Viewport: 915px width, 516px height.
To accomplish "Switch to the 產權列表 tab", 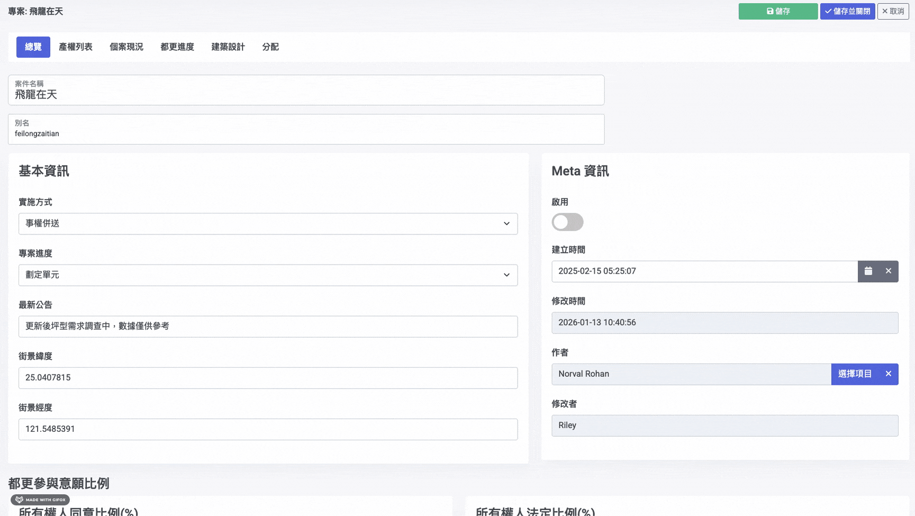I will coord(76,47).
